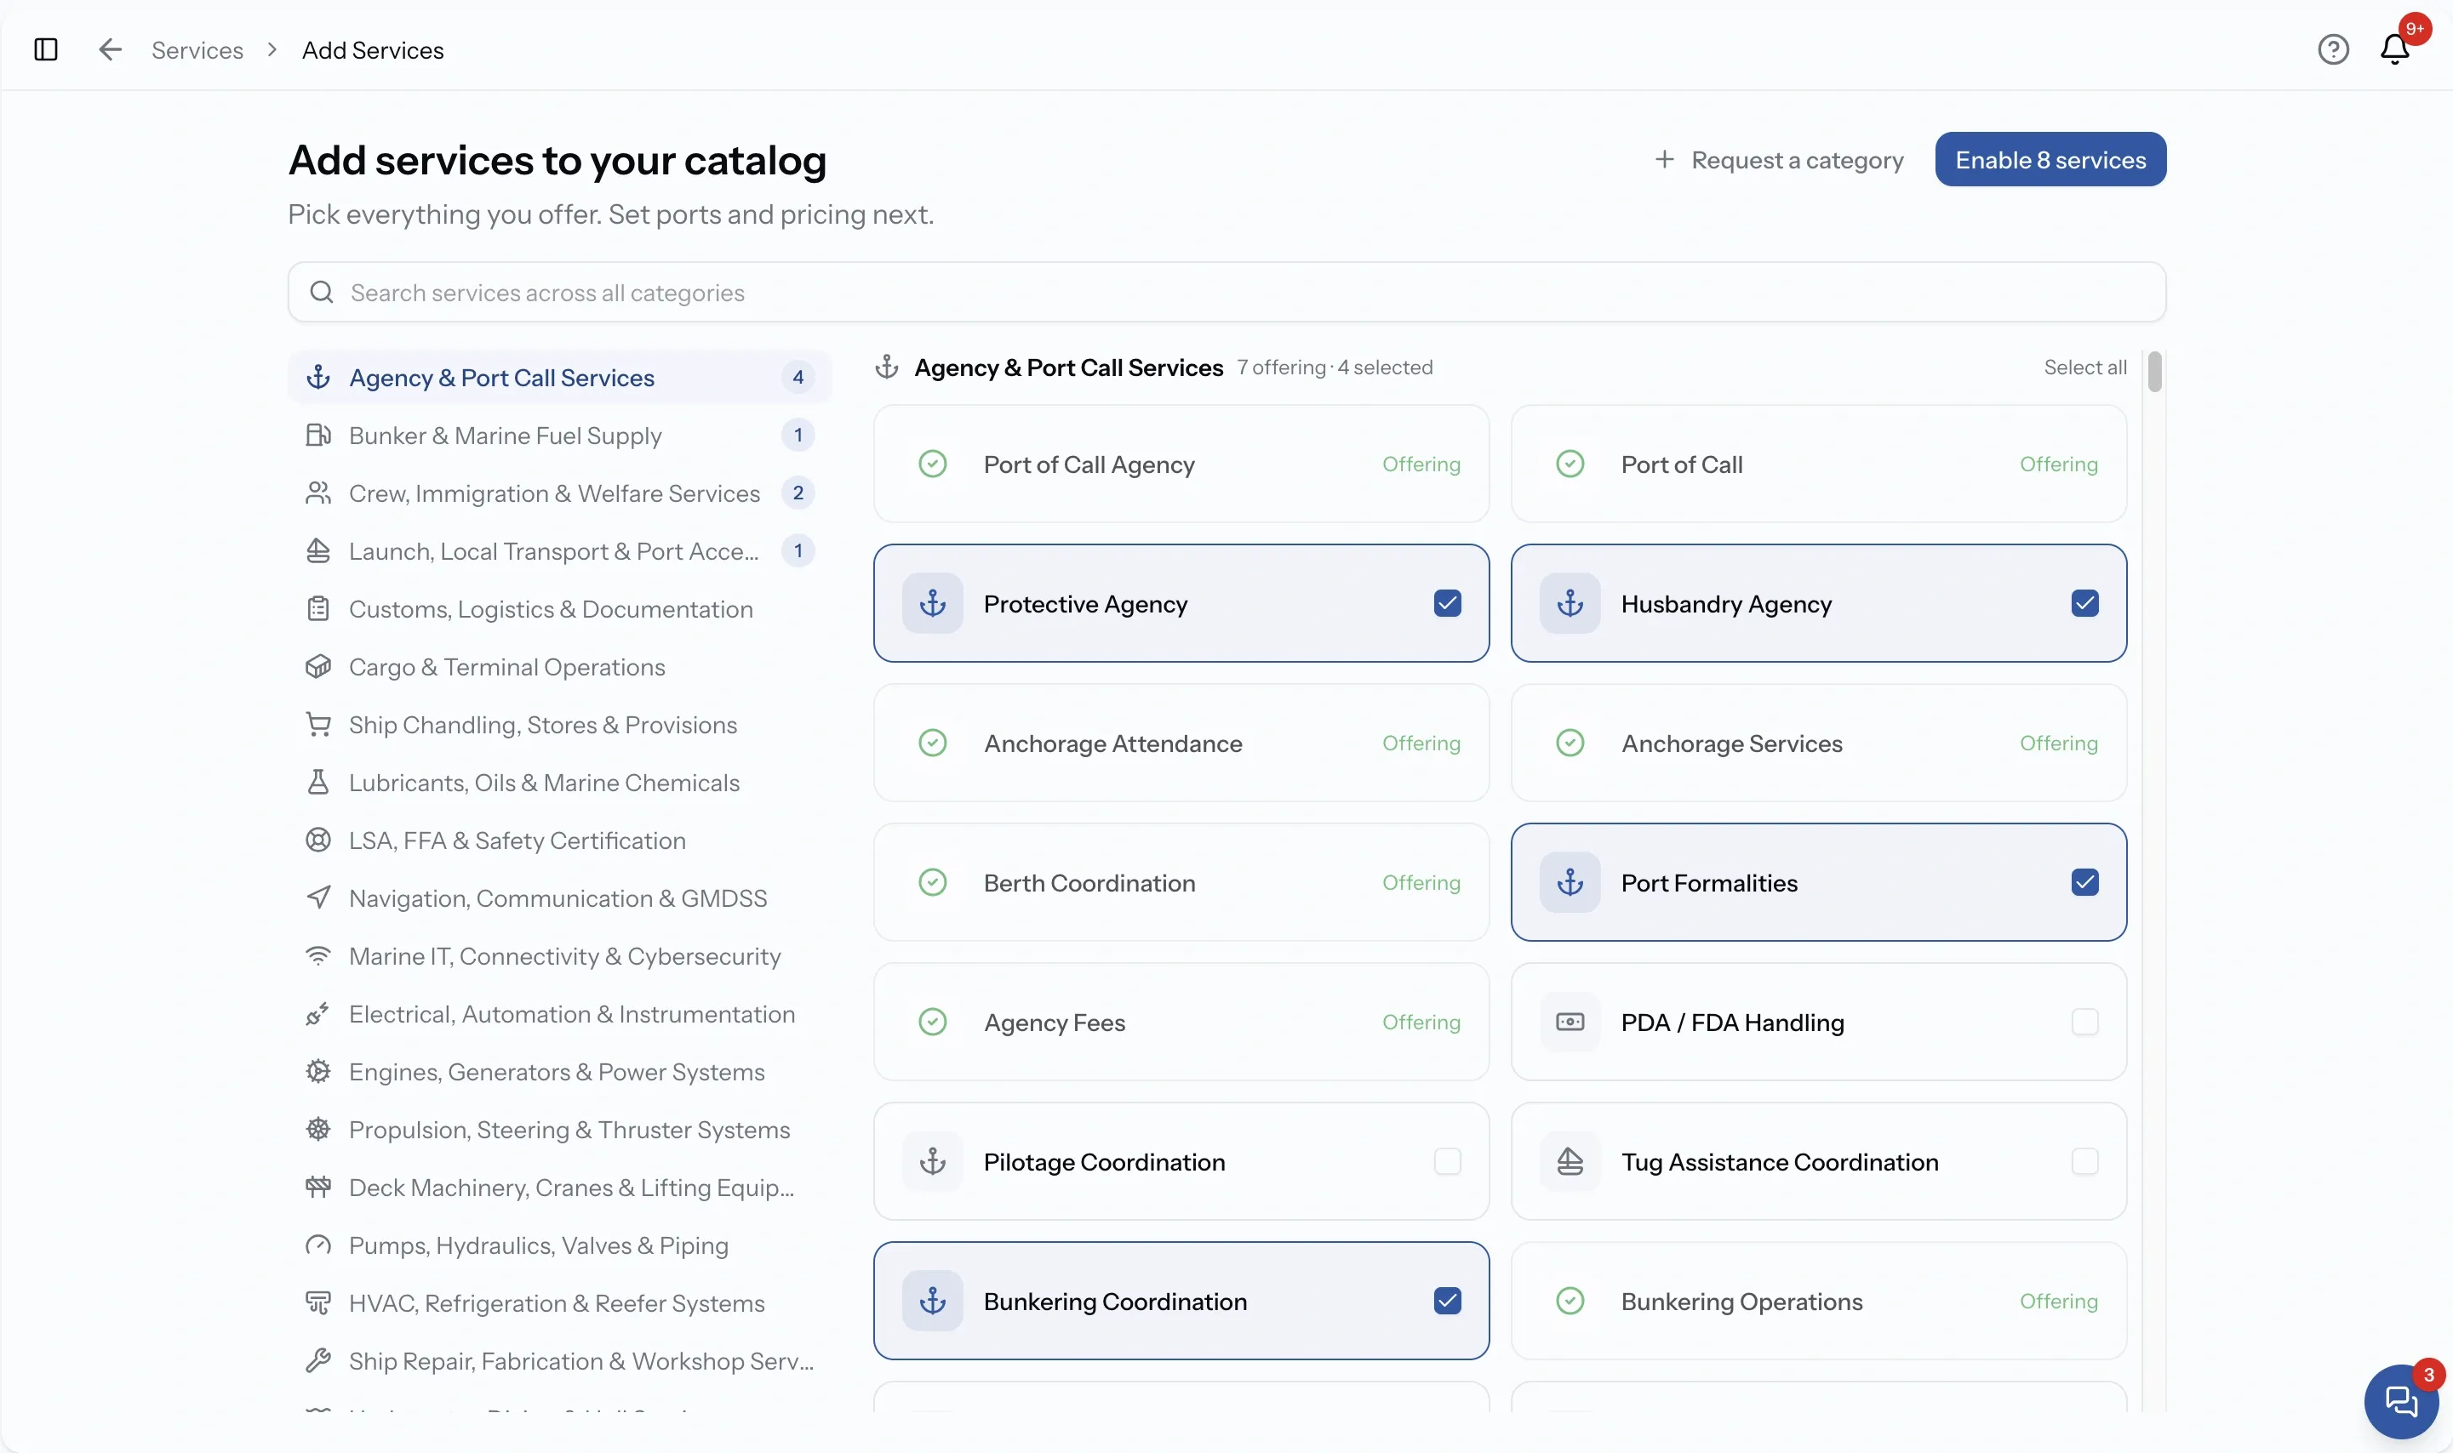Image resolution: width=2453 pixels, height=1453 pixels.
Task: Check the PDA / FDA Handling checkbox
Action: coord(2084,1021)
